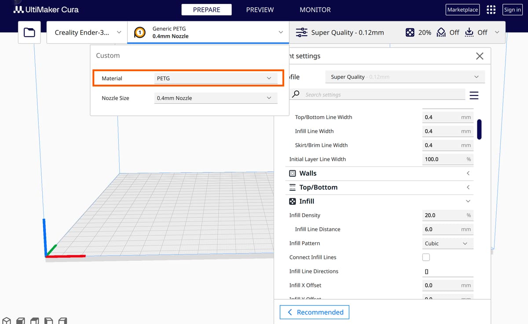This screenshot has height=324, width=528.
Task: Switch to the PREVIEW tab
Action: tap(260, 10)
